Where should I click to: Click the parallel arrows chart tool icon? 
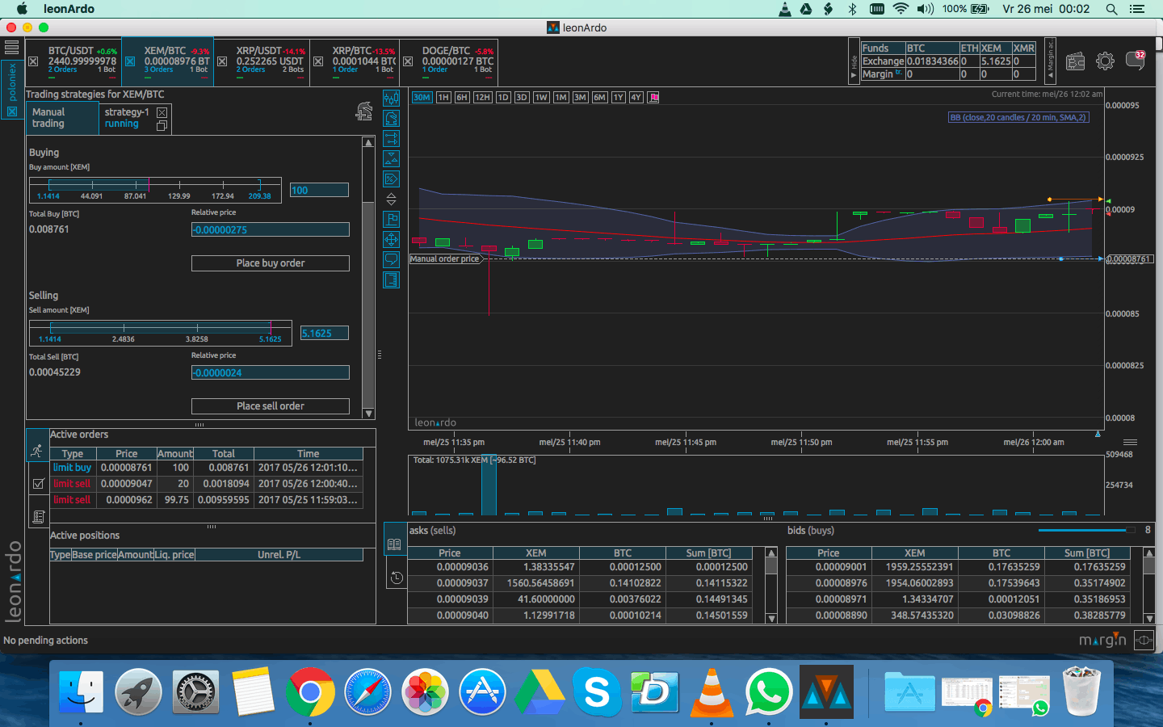pos(392,139)
